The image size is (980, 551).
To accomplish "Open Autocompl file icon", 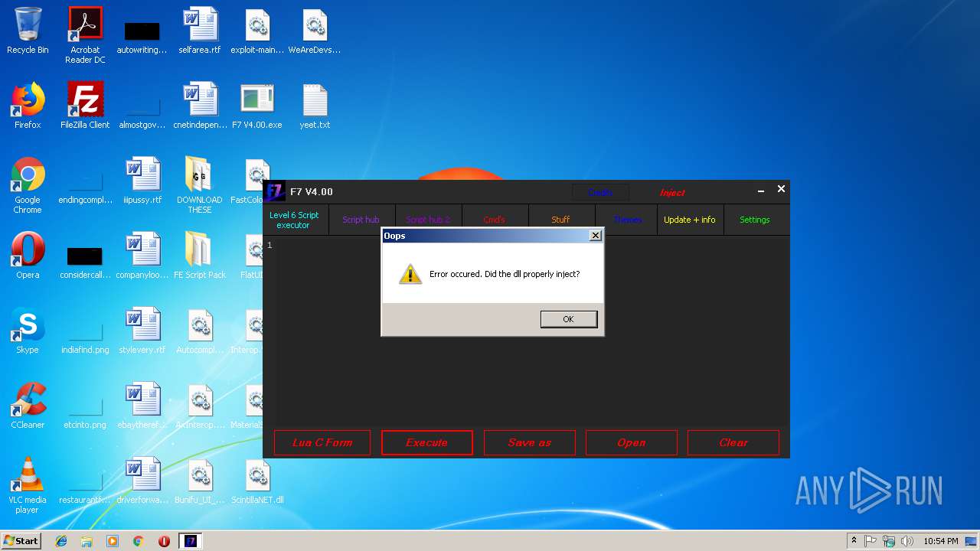I will pos(200,331).
